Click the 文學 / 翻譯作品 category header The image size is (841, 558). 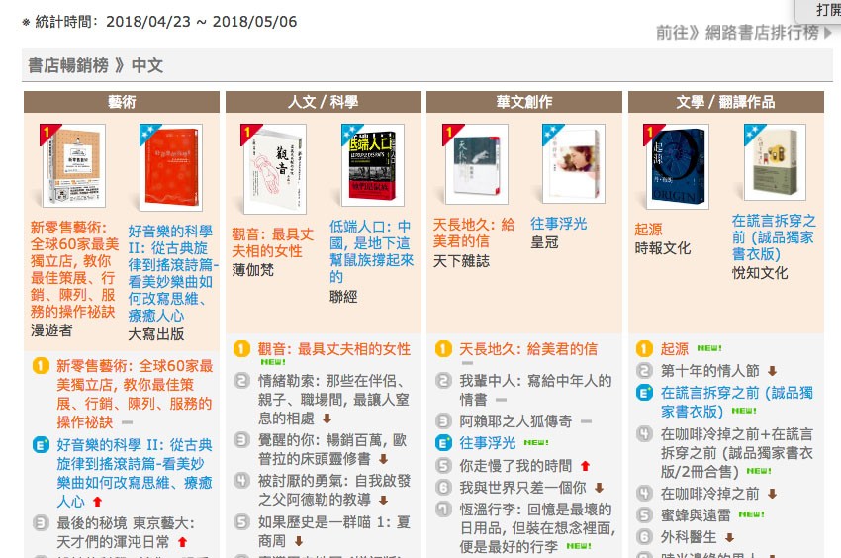point(725,102)
